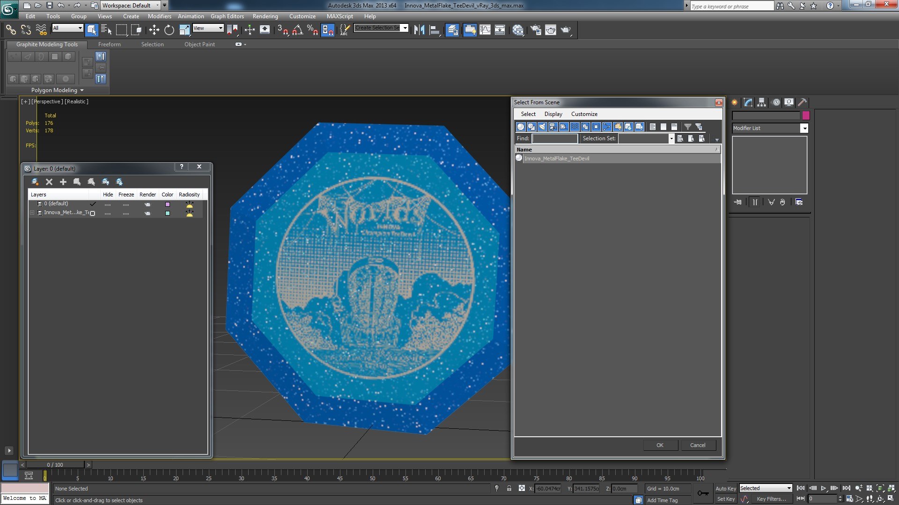The image size is (899, 505).
Task: Click OK in Select From Scene
Action: coord(660,445)
